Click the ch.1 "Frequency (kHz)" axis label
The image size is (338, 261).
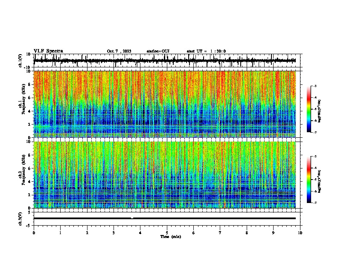click(24, 99)
